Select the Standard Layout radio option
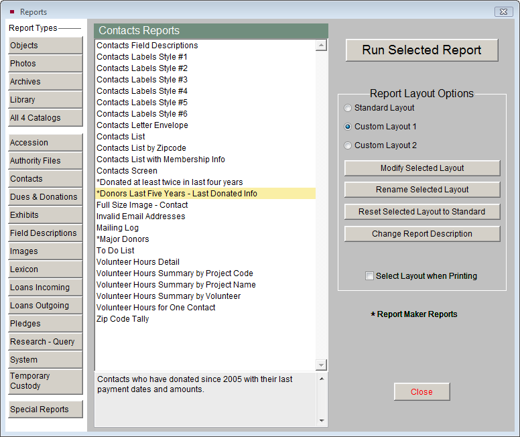 click(347, 108)
